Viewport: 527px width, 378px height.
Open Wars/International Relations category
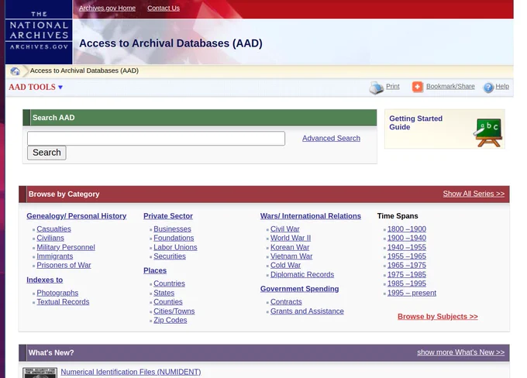click(311, 216)
